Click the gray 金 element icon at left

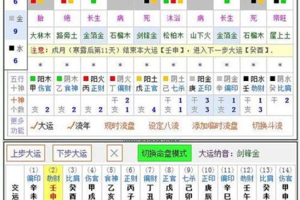(12, 19)
